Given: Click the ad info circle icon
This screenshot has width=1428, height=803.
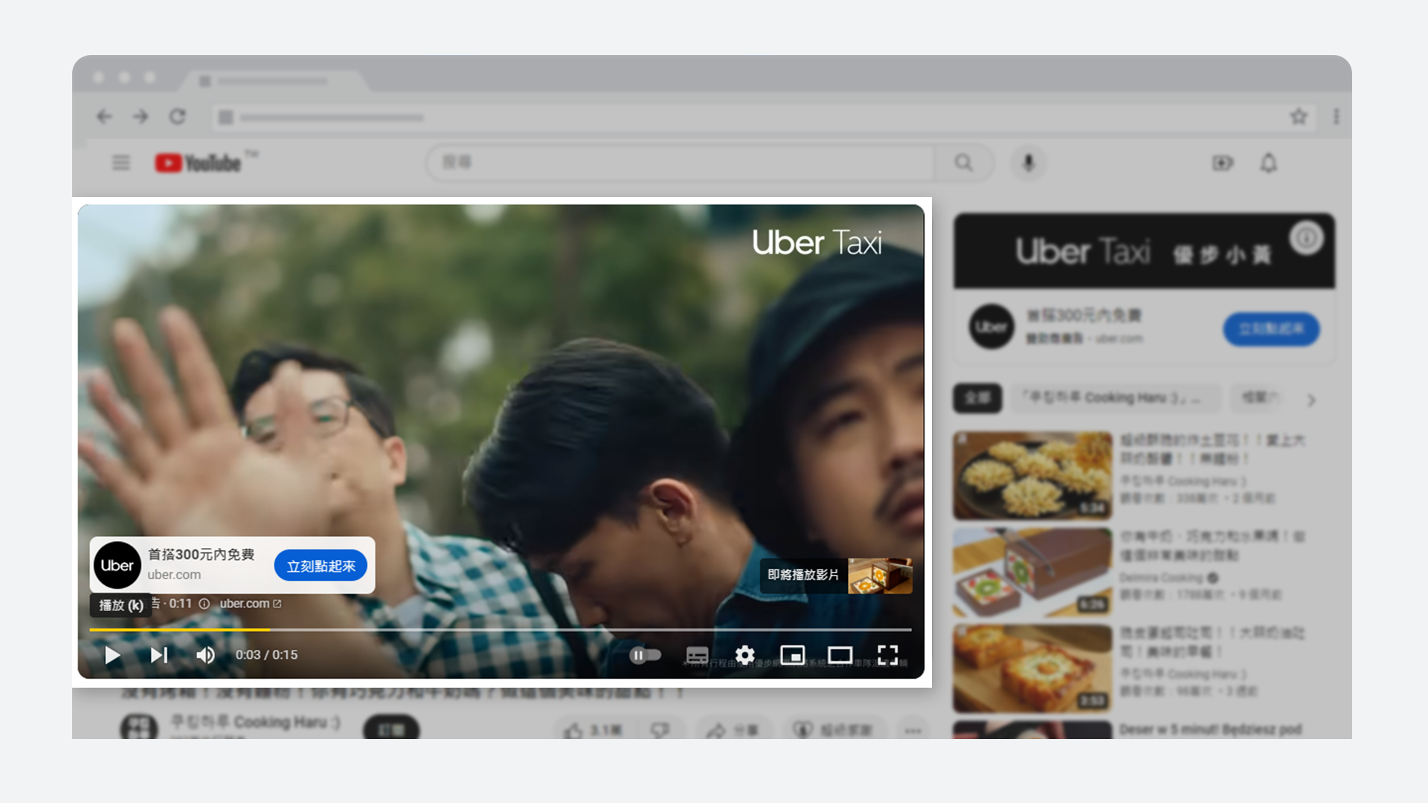Looking at the screenshot, I should [204, 604].
